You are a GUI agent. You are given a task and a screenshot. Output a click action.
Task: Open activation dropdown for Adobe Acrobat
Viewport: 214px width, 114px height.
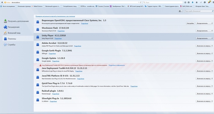click(204, 46)
